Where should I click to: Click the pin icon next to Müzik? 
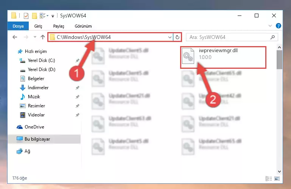pyautogui.click(x=78, y=97)
